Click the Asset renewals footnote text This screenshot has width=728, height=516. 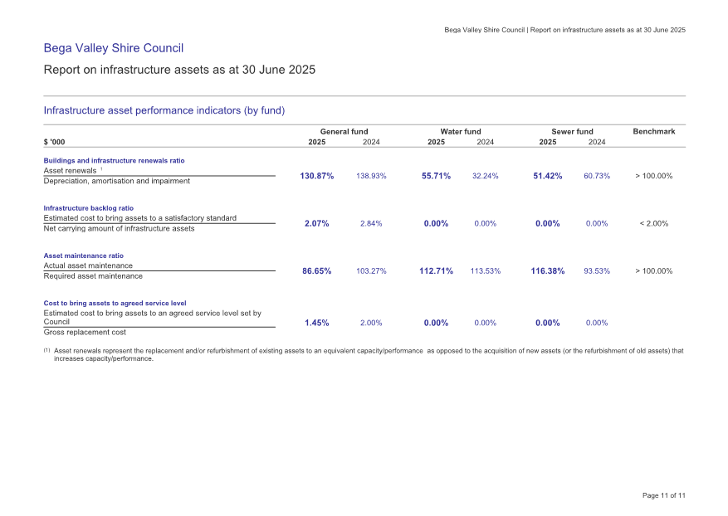(x=364, y=355)
